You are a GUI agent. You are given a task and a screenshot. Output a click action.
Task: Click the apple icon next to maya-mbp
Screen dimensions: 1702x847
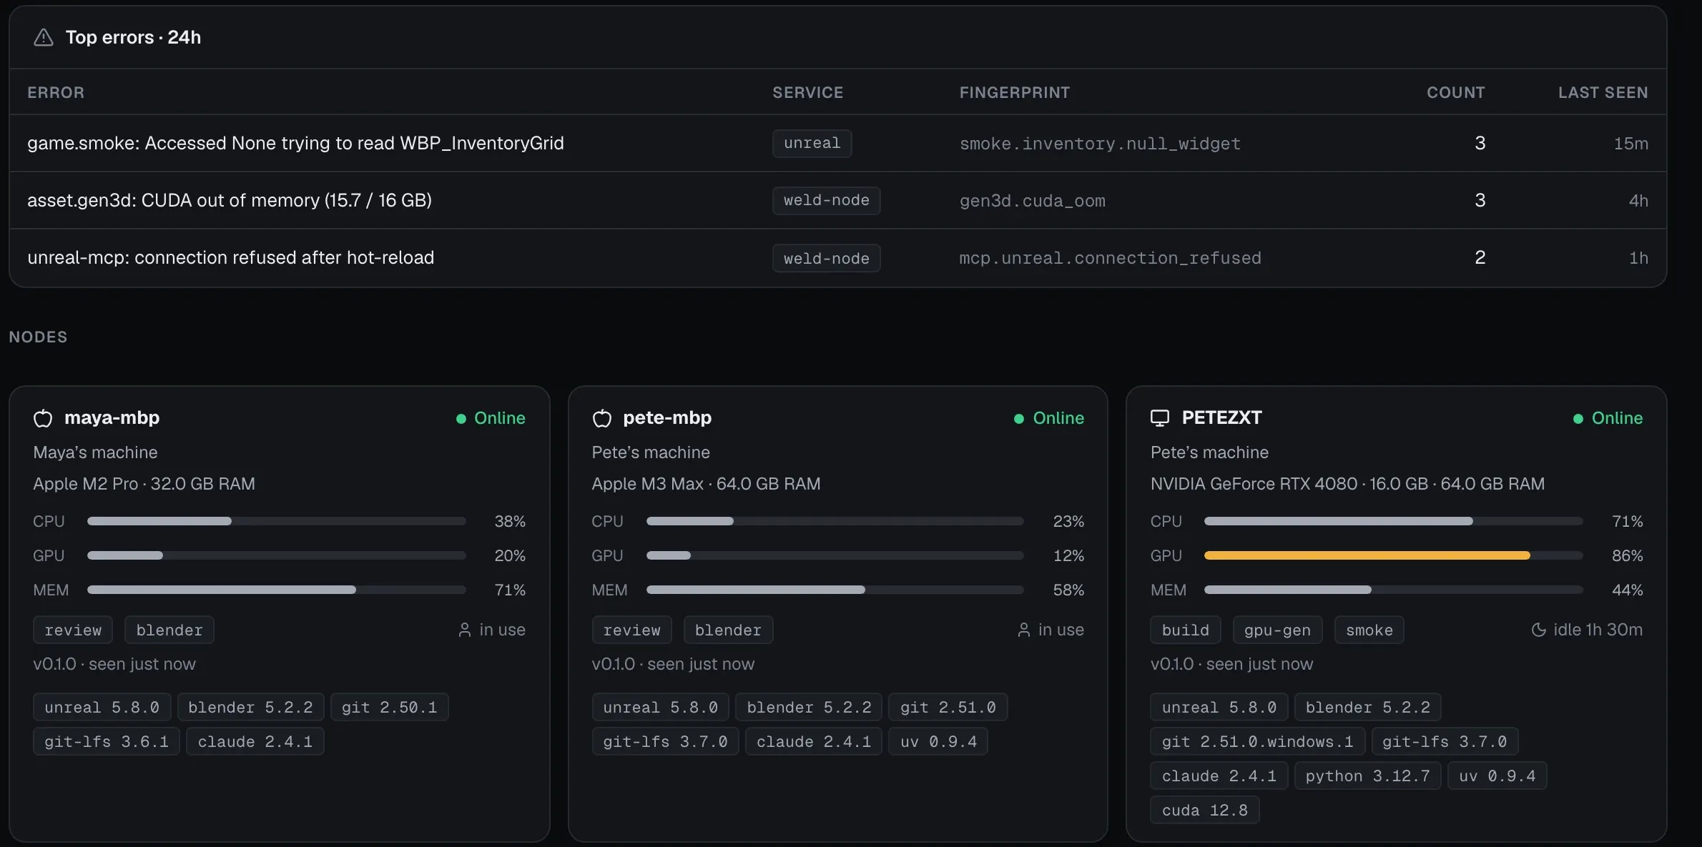tap(43, 418)
